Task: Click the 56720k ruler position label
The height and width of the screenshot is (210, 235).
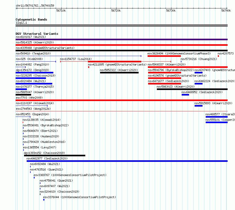Action: [x=116, y=11]
